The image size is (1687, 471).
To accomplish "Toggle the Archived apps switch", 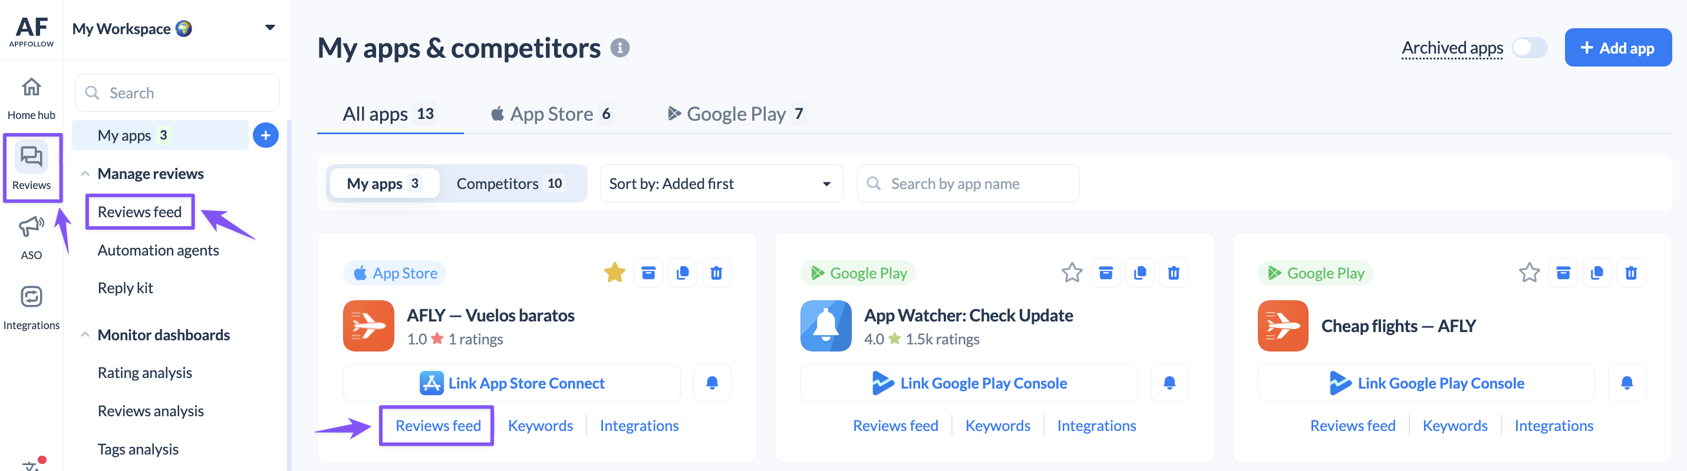I will [x=1529, y=48].
